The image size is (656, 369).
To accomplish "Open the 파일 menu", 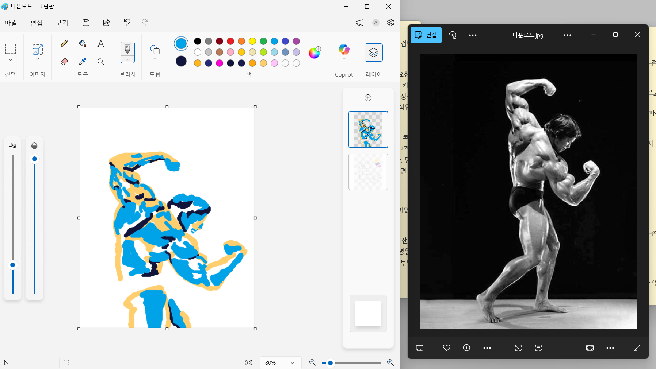I will [x=11, y=23].
